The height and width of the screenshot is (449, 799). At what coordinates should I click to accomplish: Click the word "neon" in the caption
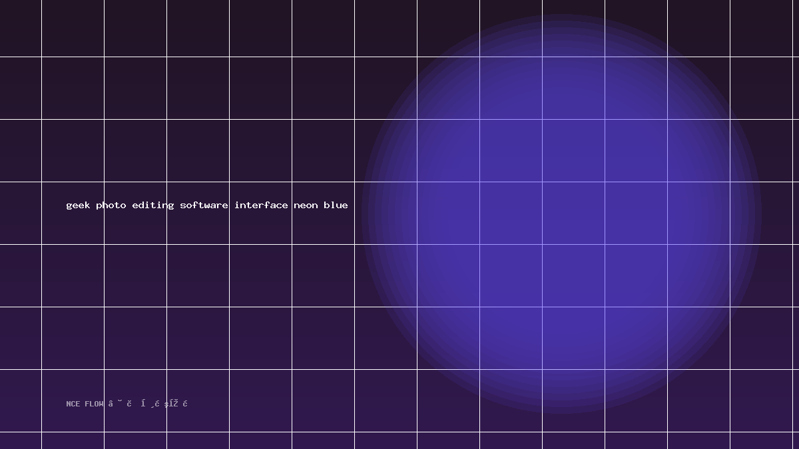point(306,206)
